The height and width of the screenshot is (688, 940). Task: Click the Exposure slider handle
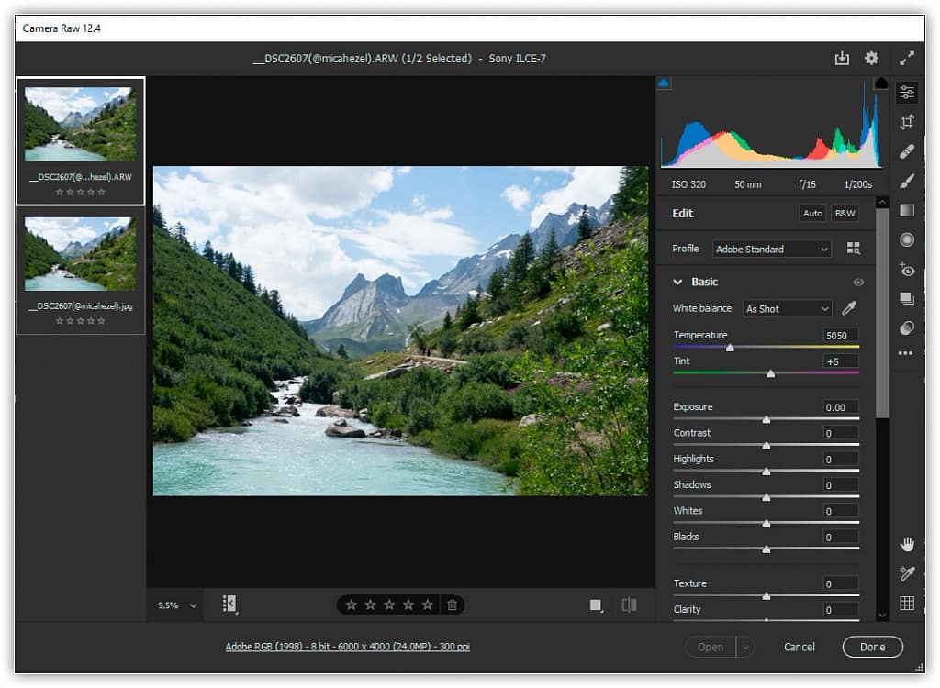tap(767, 419)
